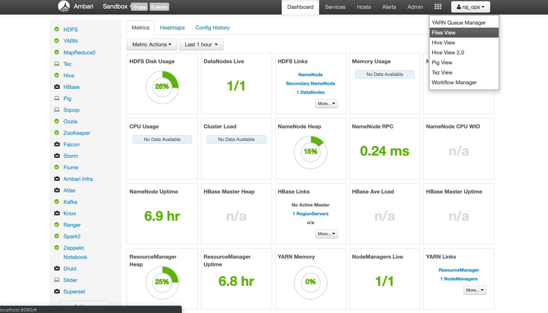
Task: Open the 1 NodeManagers link
Action: tap(459, 279)
